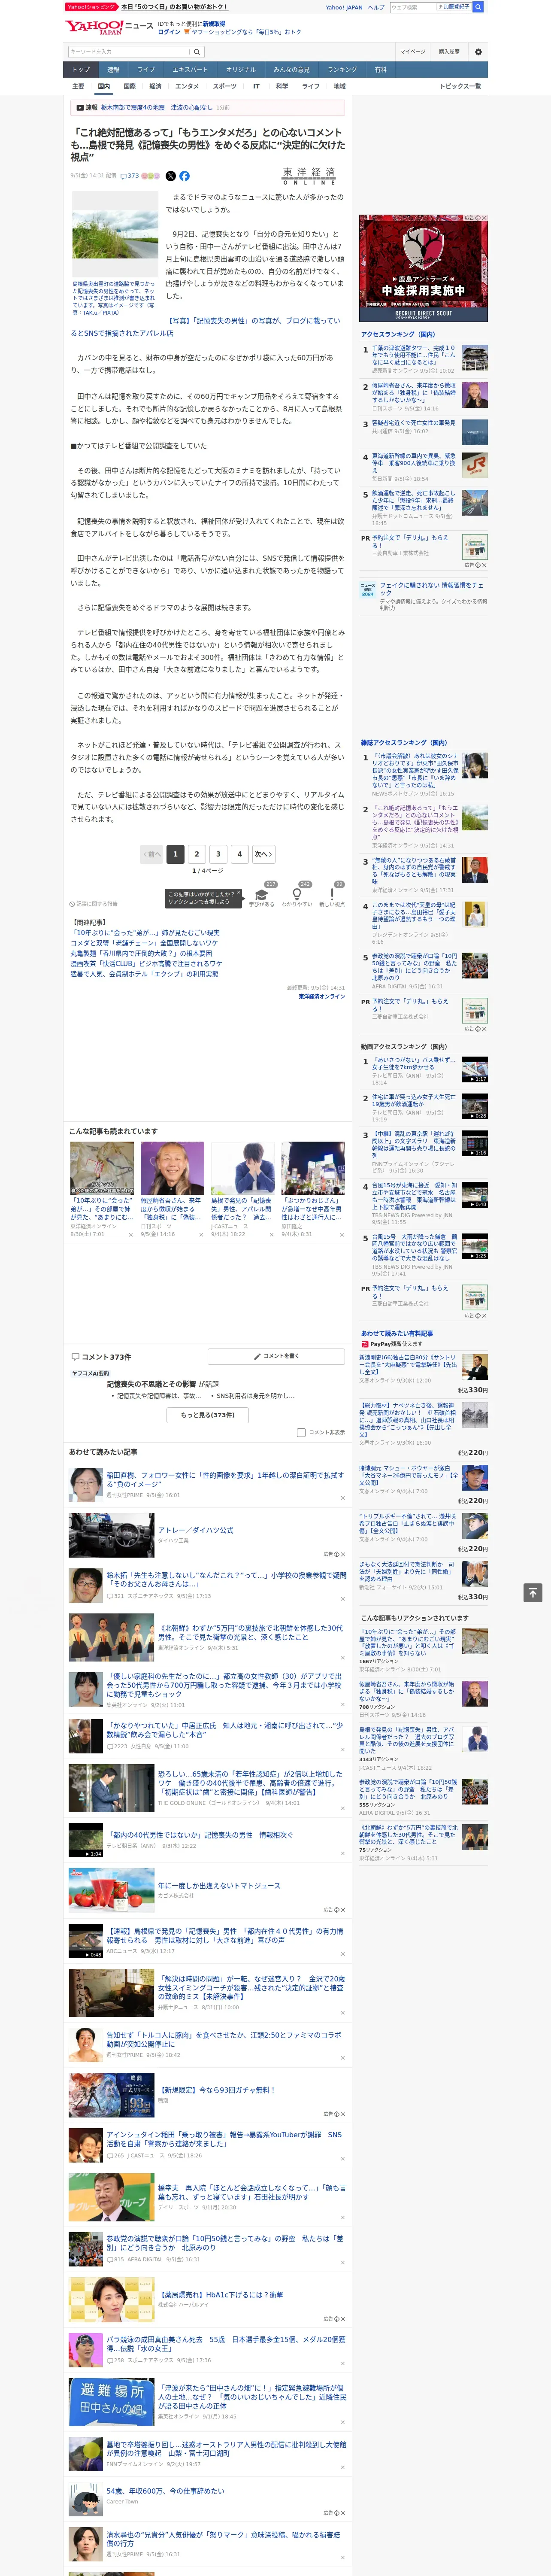Go to article page 2
This screenshot has width=551, height=2576.
[x=197, y=854]
